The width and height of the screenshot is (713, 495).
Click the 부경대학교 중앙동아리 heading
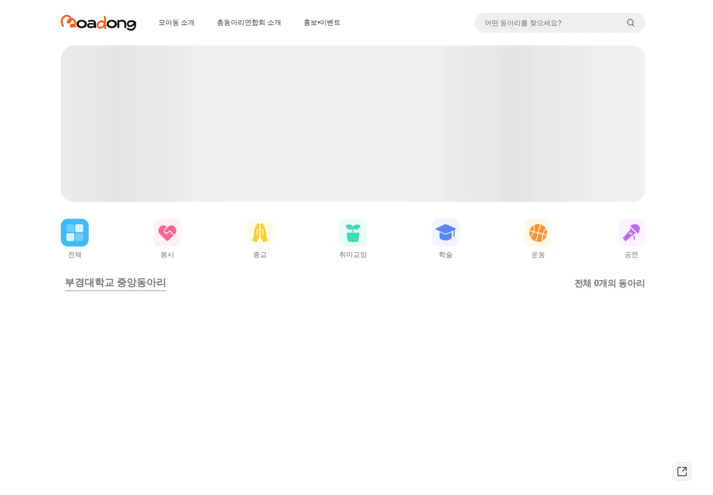point(115,283)
